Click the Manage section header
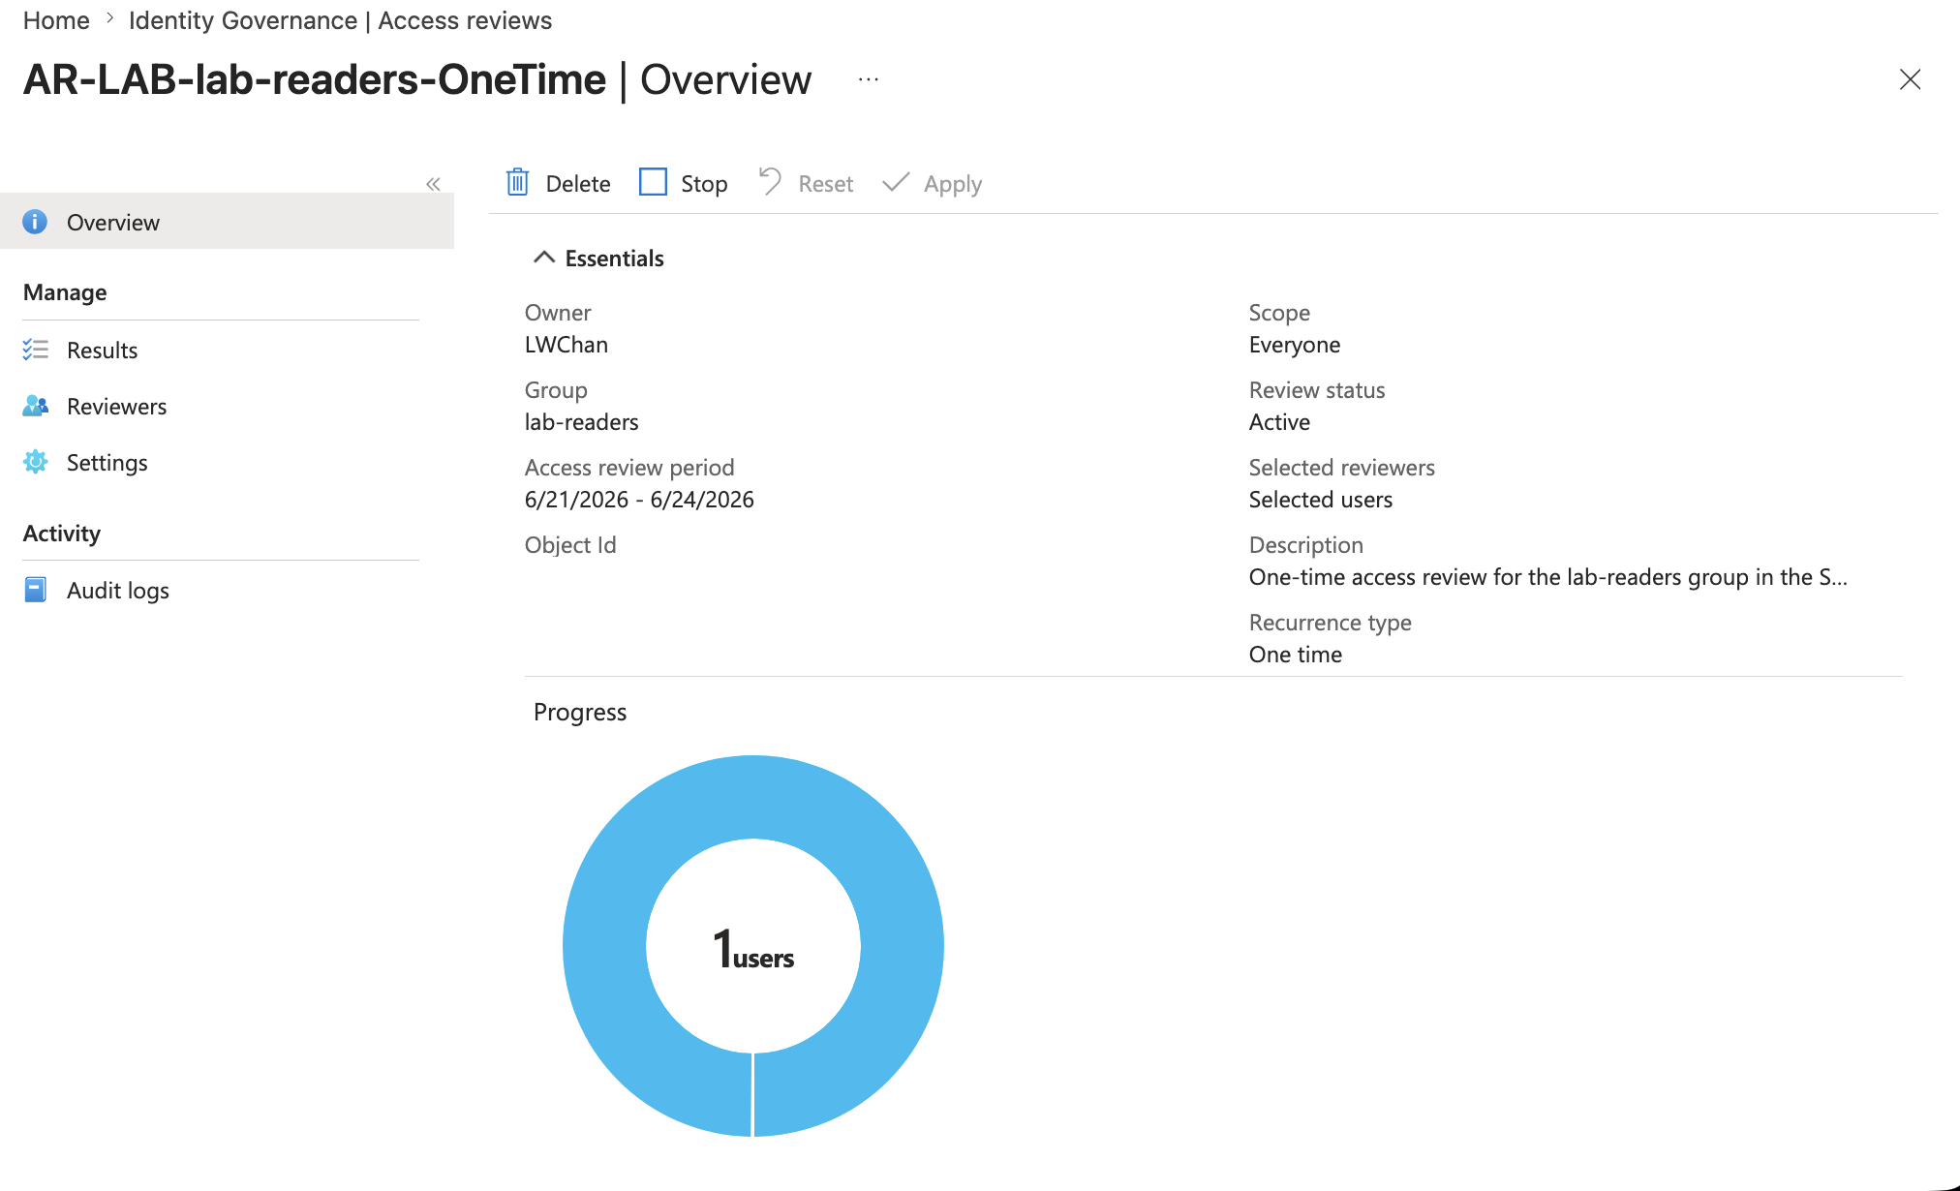The width and height of the screenshot is (1960, 1191). pos(65,292)
